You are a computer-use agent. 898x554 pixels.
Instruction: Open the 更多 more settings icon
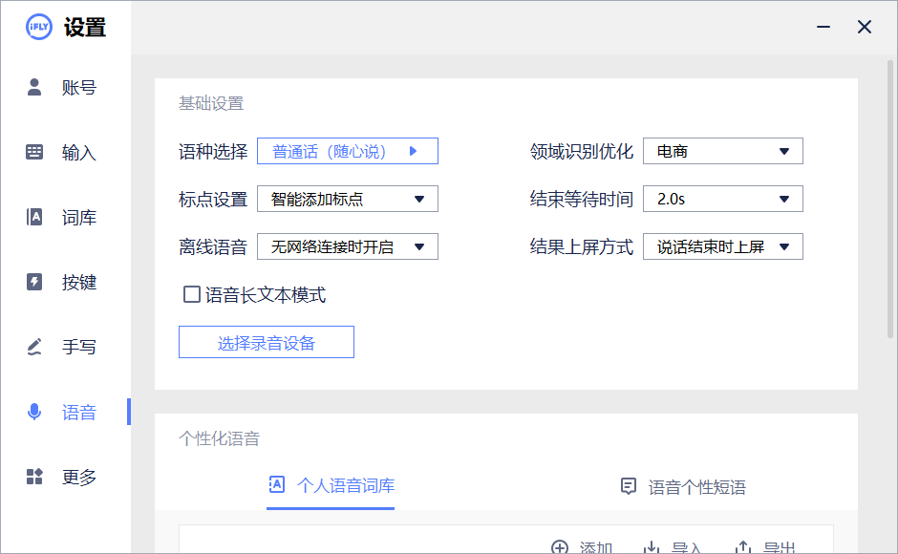click(35, 477)
